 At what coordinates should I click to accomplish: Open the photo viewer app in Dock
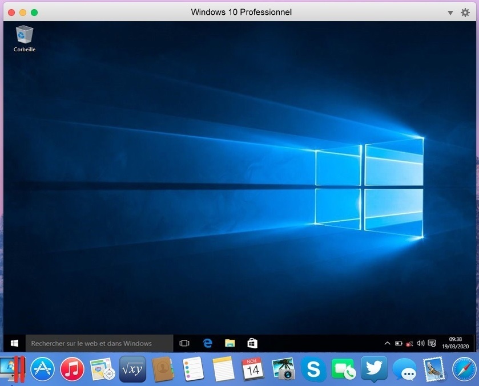283,369
